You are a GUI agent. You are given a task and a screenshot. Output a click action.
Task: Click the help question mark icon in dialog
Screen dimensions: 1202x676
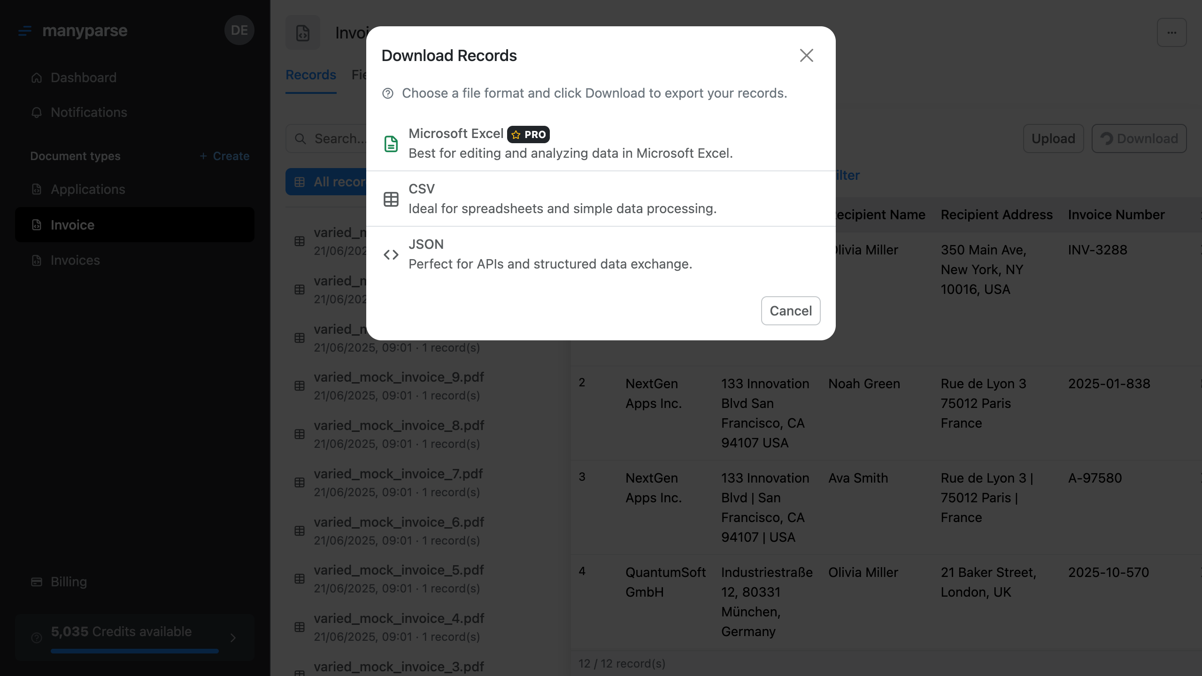coord(388,93)
